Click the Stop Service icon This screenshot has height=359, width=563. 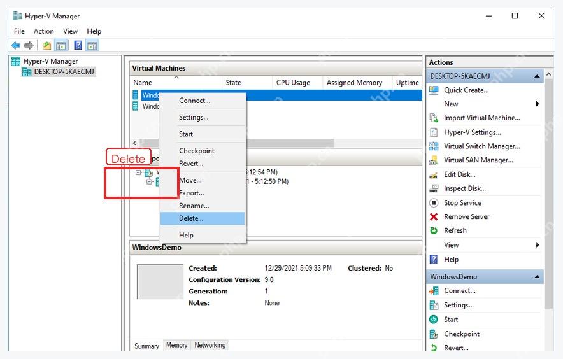click(x=434, y=203)
